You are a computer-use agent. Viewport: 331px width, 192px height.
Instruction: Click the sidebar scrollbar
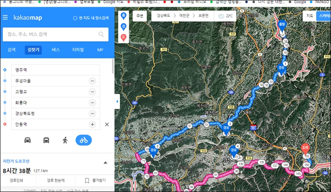click(x=113, y=66)
